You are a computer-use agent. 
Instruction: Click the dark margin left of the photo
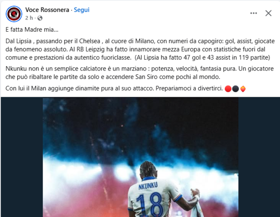[x=22, y=157]
